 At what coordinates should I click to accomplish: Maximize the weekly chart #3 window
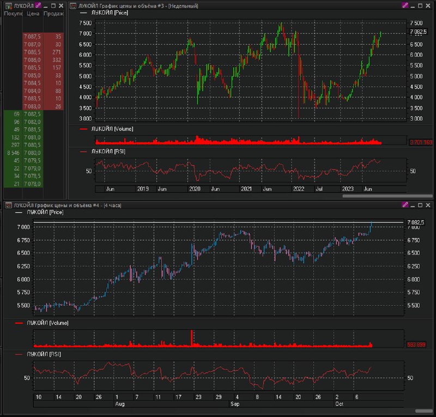[x=420, y=5]
